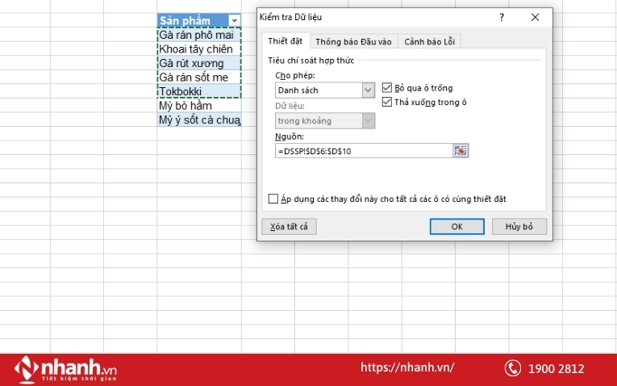Enable Áp dụng các thay đổi checkbox
Viewport: 617px width, 386px height.
(273, 199)
